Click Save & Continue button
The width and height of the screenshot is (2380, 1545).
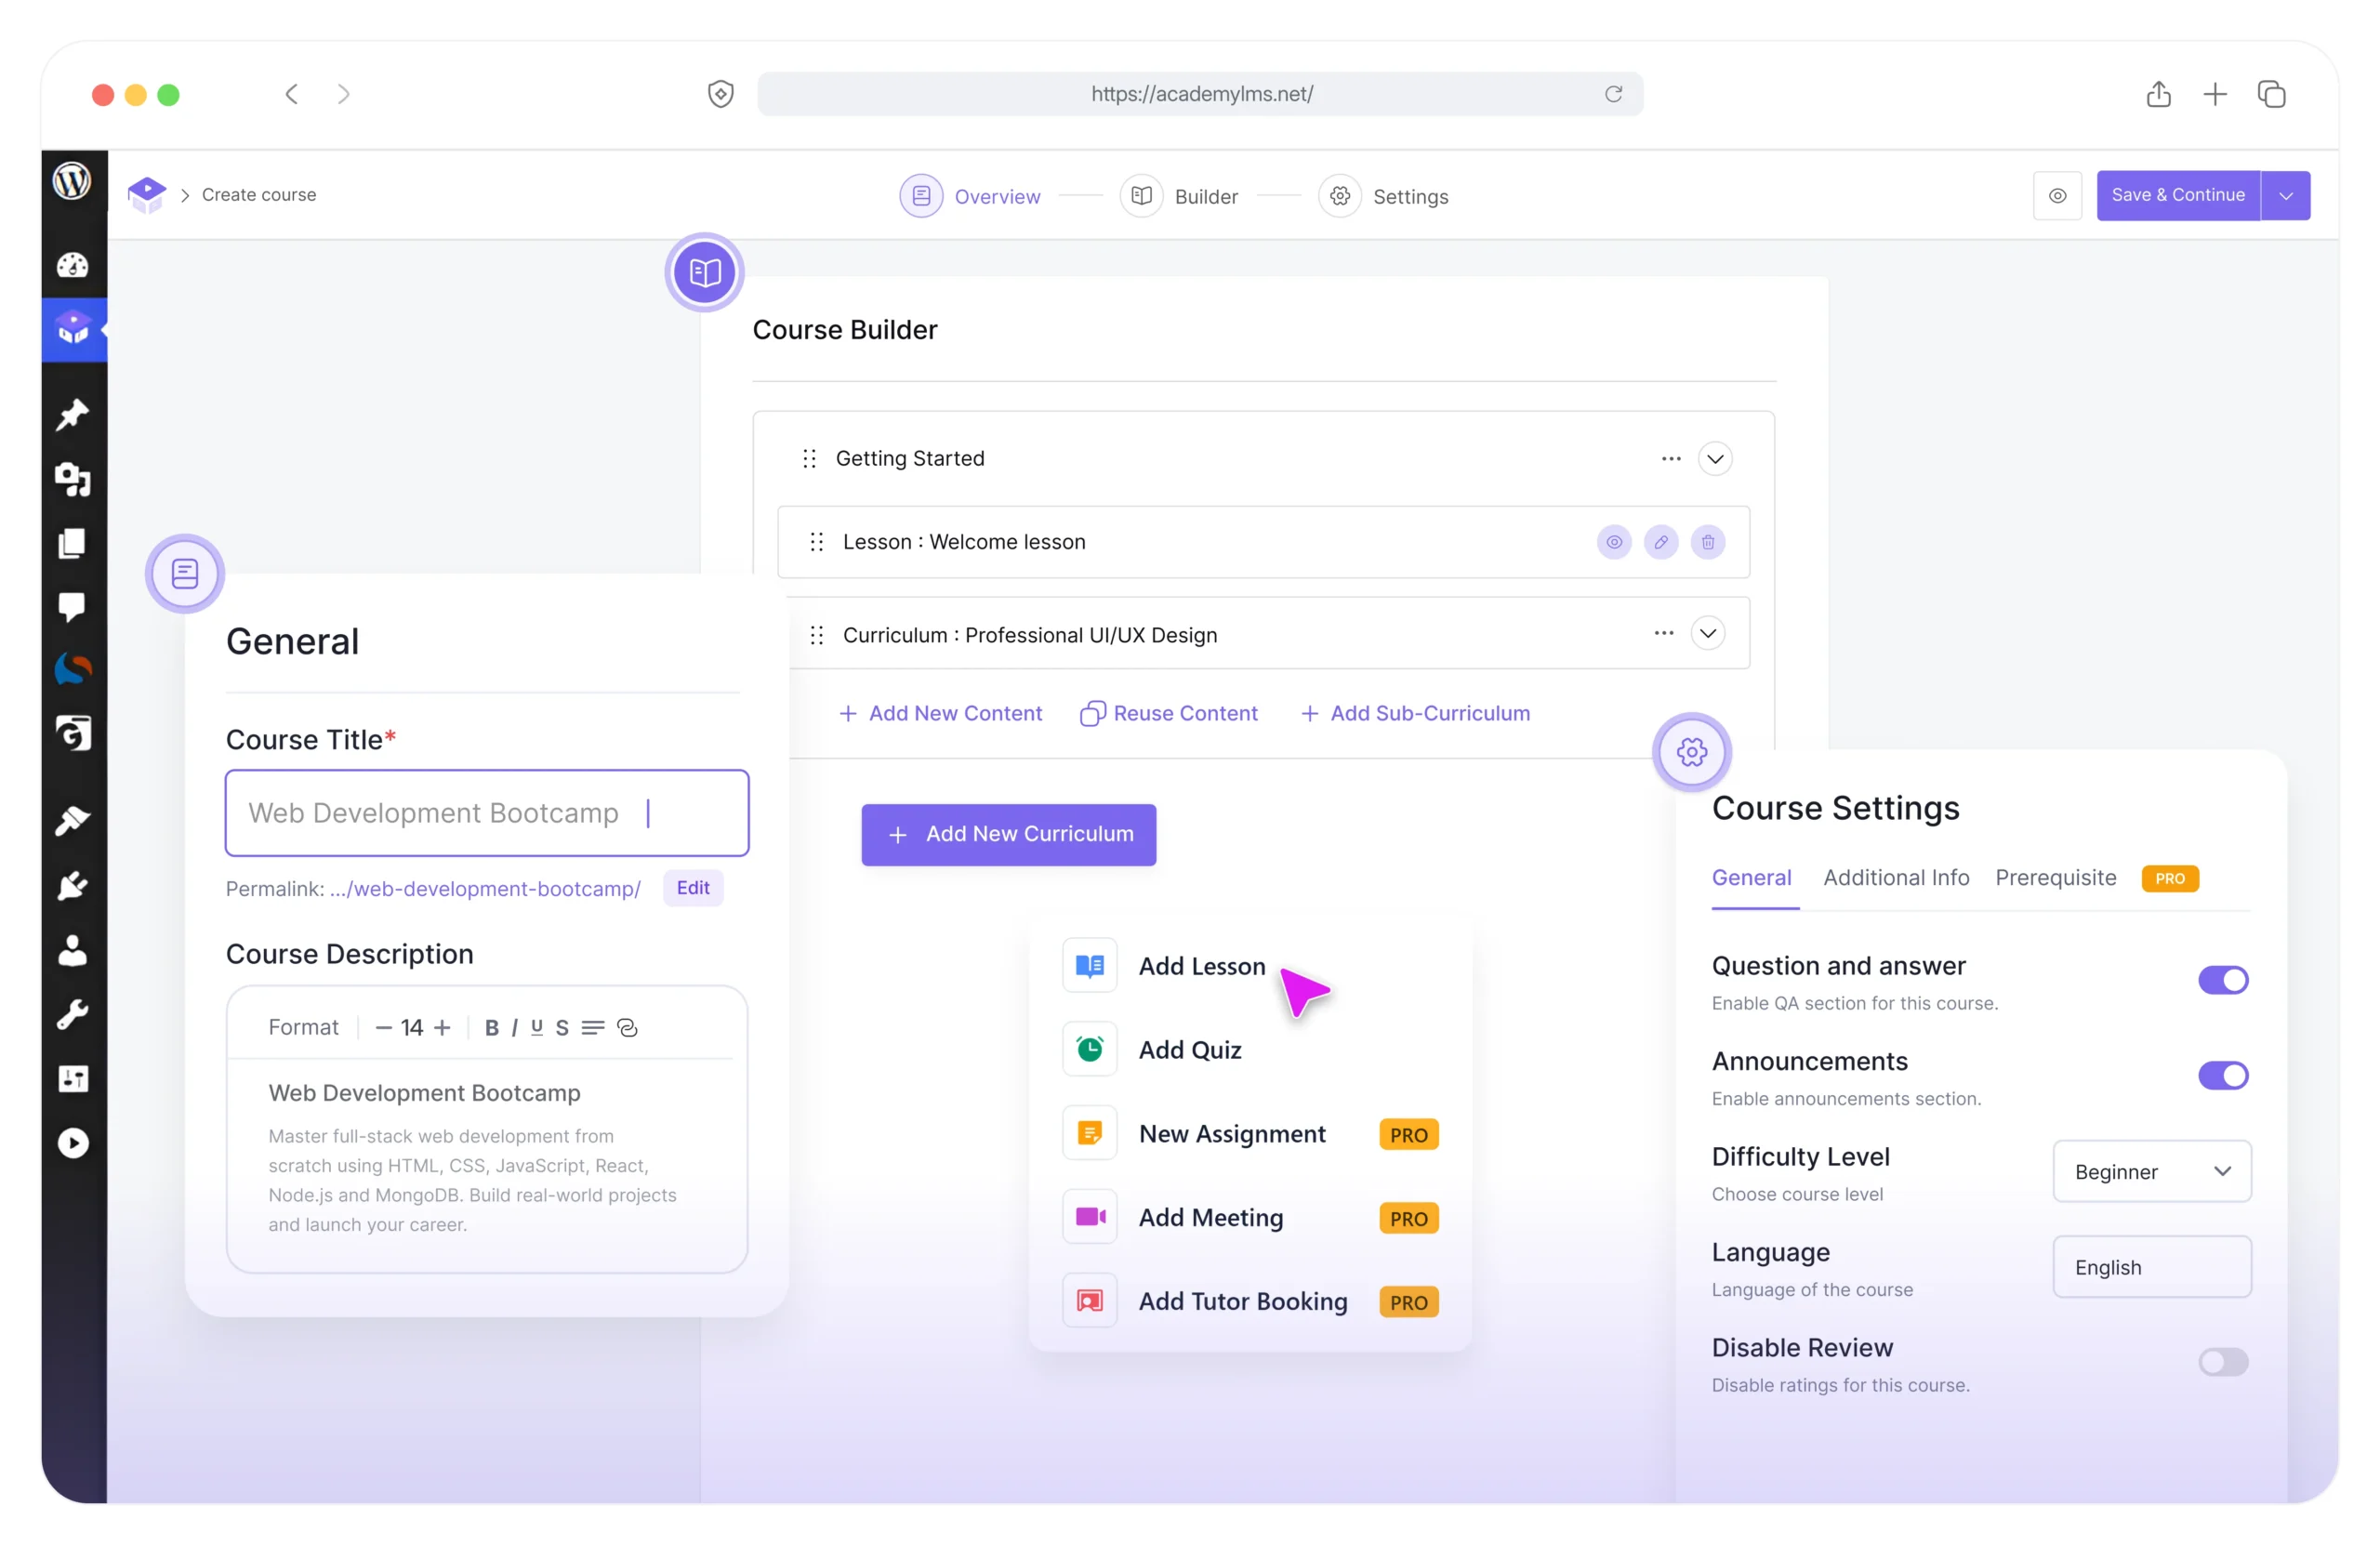coord(2178,195)
